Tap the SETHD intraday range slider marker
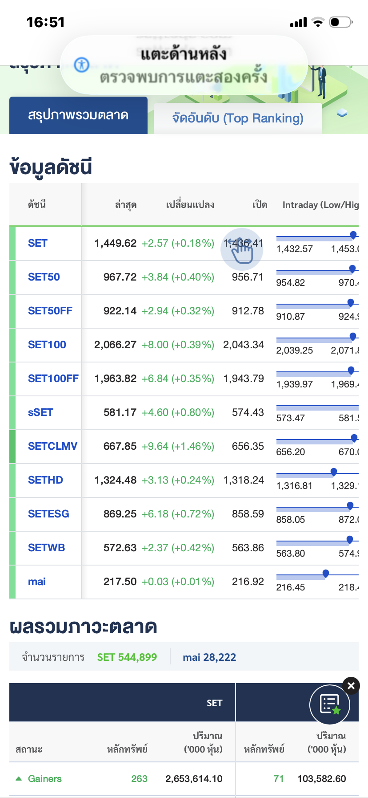Image resolution: width=368 pixels, height=798 pixels. point(334,472)
